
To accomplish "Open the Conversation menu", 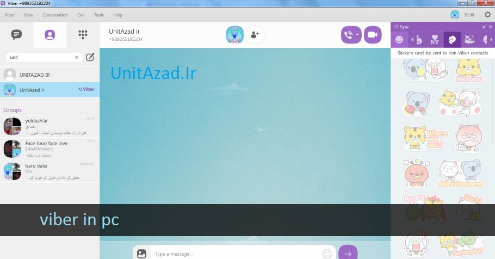I will (x=55, y=15).
